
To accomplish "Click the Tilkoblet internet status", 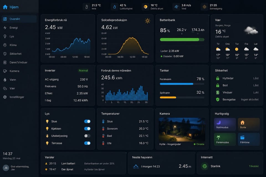I will click(x=254, y=166).
